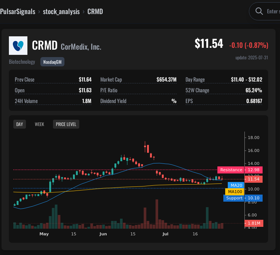Click the $11.54 headline price

coord(209,43)
